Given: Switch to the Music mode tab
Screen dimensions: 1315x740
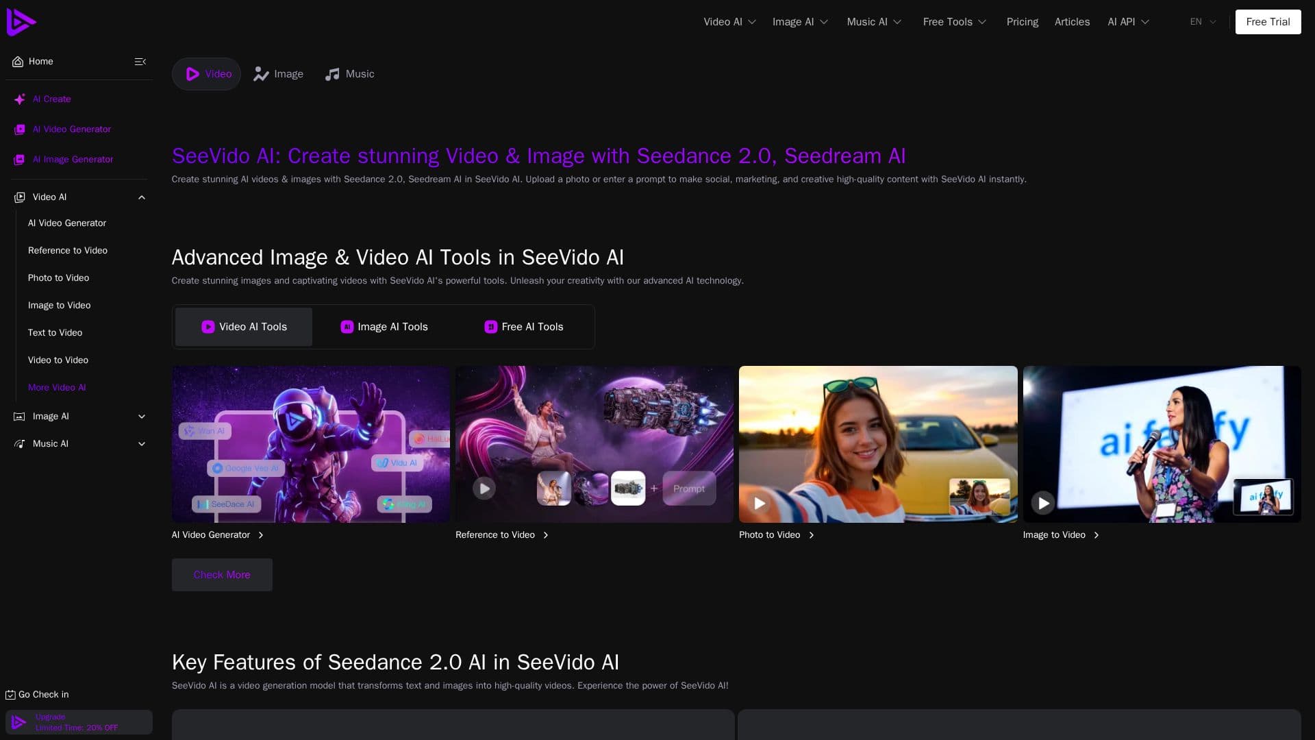Looking at the screenshot, I should click(349, 74).
